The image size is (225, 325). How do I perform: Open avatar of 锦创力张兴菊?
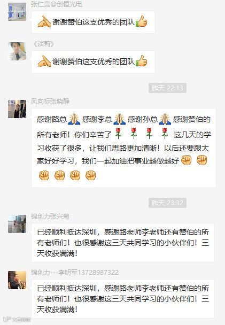tap(17, 224)
